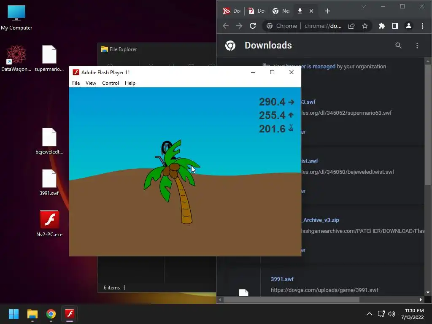Image resolution: width=432 pixels, height=324 pixels.
Task: Click the File Explorer window title
Action: [123, 49]
